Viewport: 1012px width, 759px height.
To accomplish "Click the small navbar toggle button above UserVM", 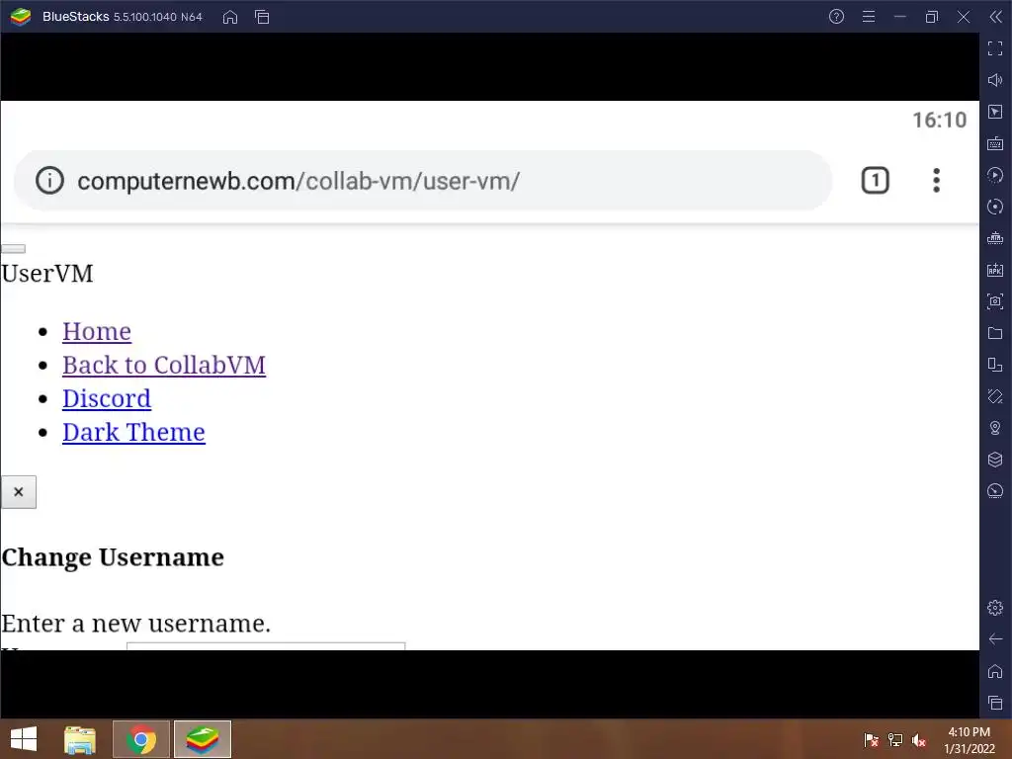I will 14,248.
